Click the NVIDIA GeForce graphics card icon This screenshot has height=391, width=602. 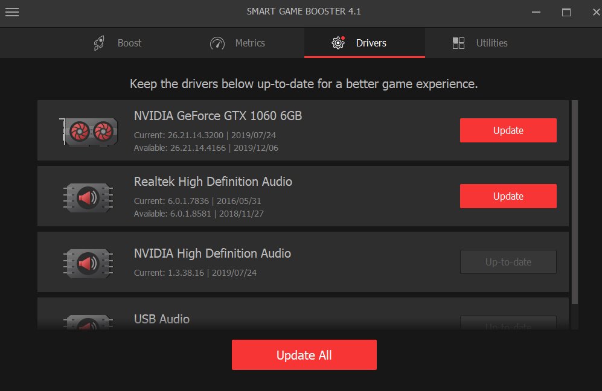tap(88, 130)
